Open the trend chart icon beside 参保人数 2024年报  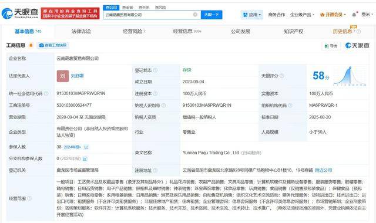[86, 147]
